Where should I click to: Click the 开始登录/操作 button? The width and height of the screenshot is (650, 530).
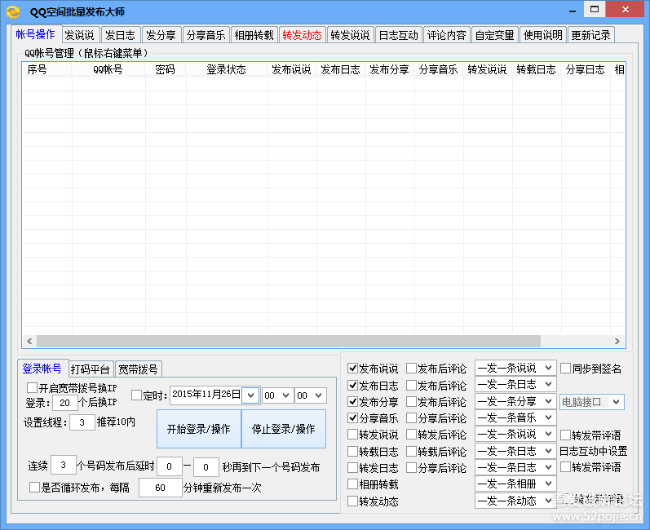click(198, 429)
